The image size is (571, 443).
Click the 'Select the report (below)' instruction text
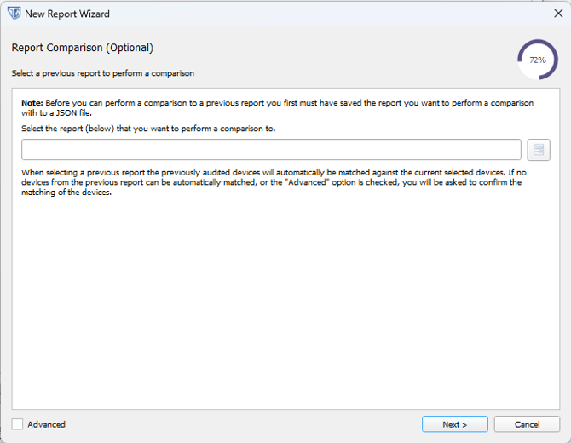pyautogui.click(x=149, y=129)
